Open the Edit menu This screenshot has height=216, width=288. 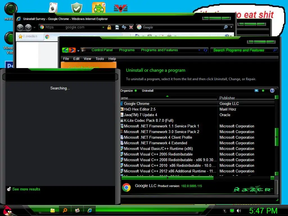click(76, 59)
